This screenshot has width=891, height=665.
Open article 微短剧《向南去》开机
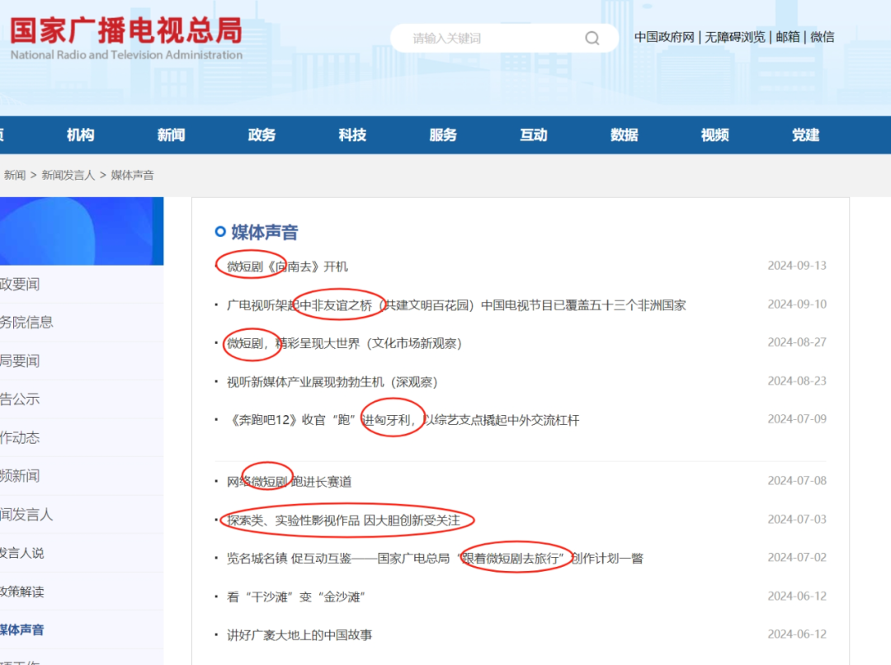287,266
